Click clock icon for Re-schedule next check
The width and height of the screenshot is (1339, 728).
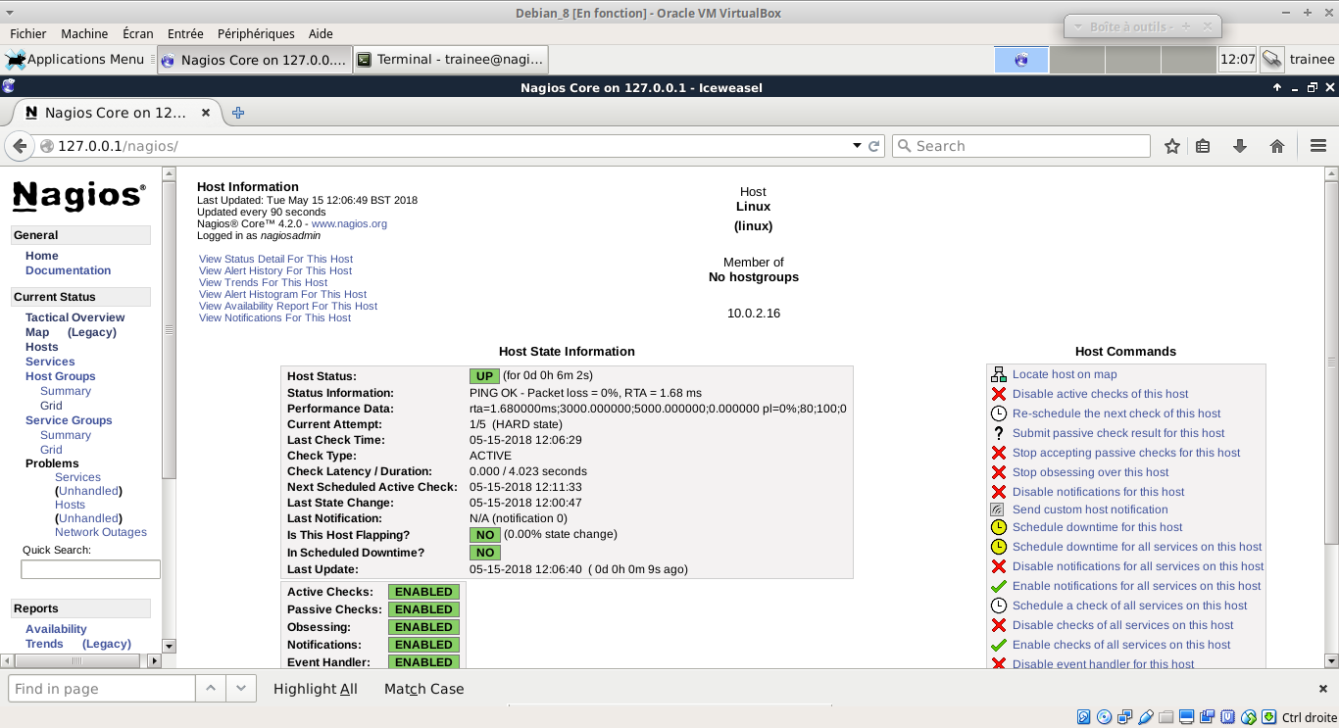pyautogui.click(x=999, y=413)
